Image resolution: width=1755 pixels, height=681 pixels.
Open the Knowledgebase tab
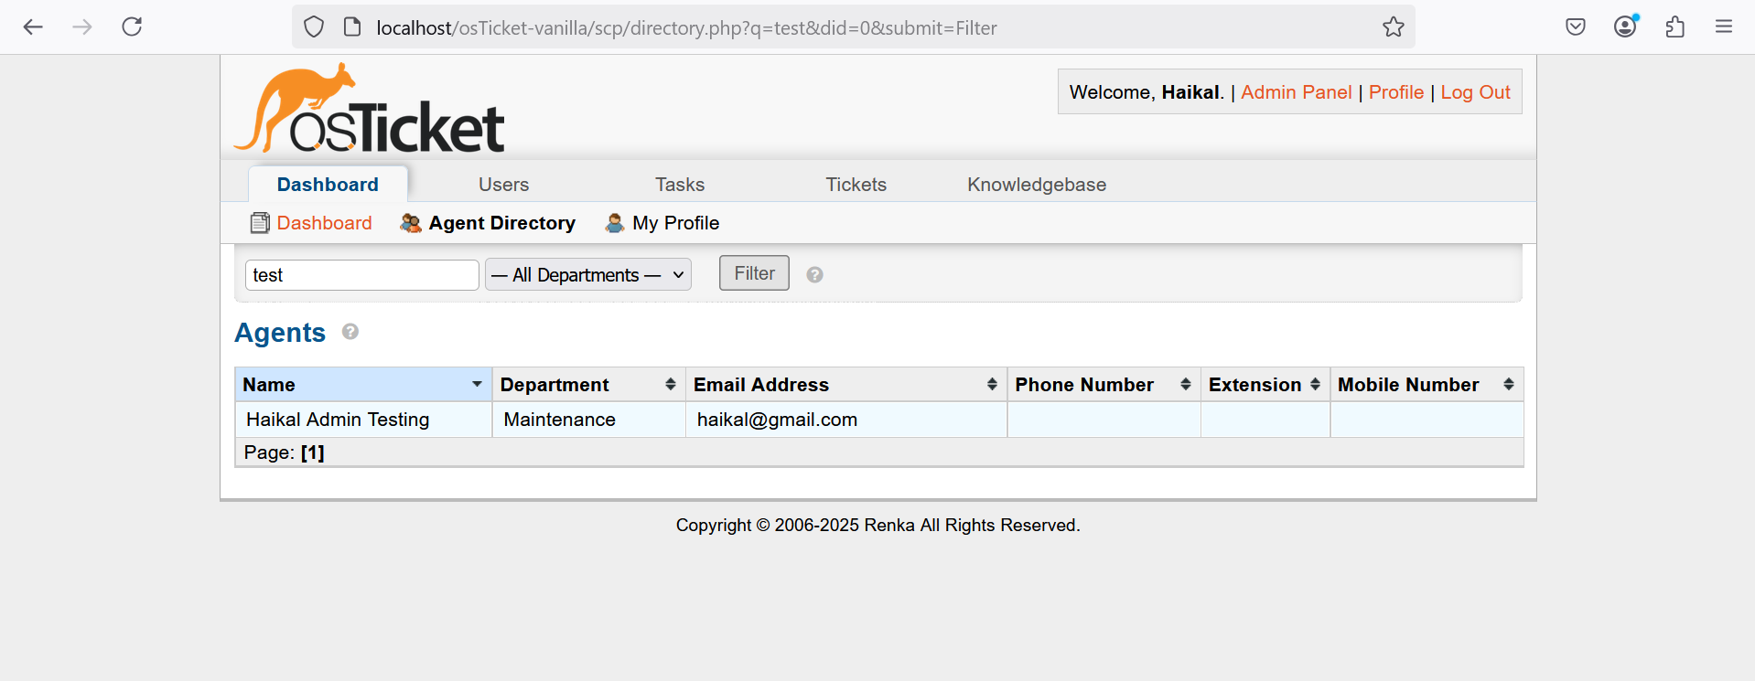click(x=1036, y=185)
